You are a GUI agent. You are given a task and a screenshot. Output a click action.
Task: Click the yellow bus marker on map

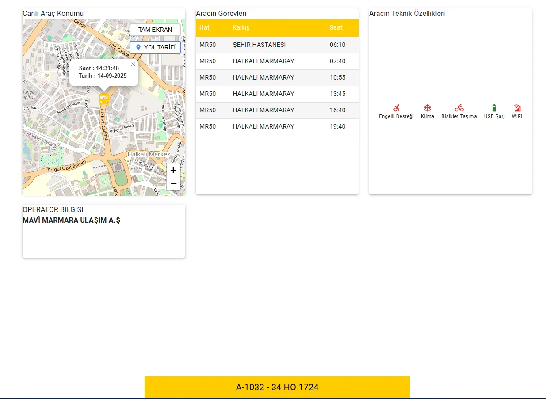[x=104, y=99]
